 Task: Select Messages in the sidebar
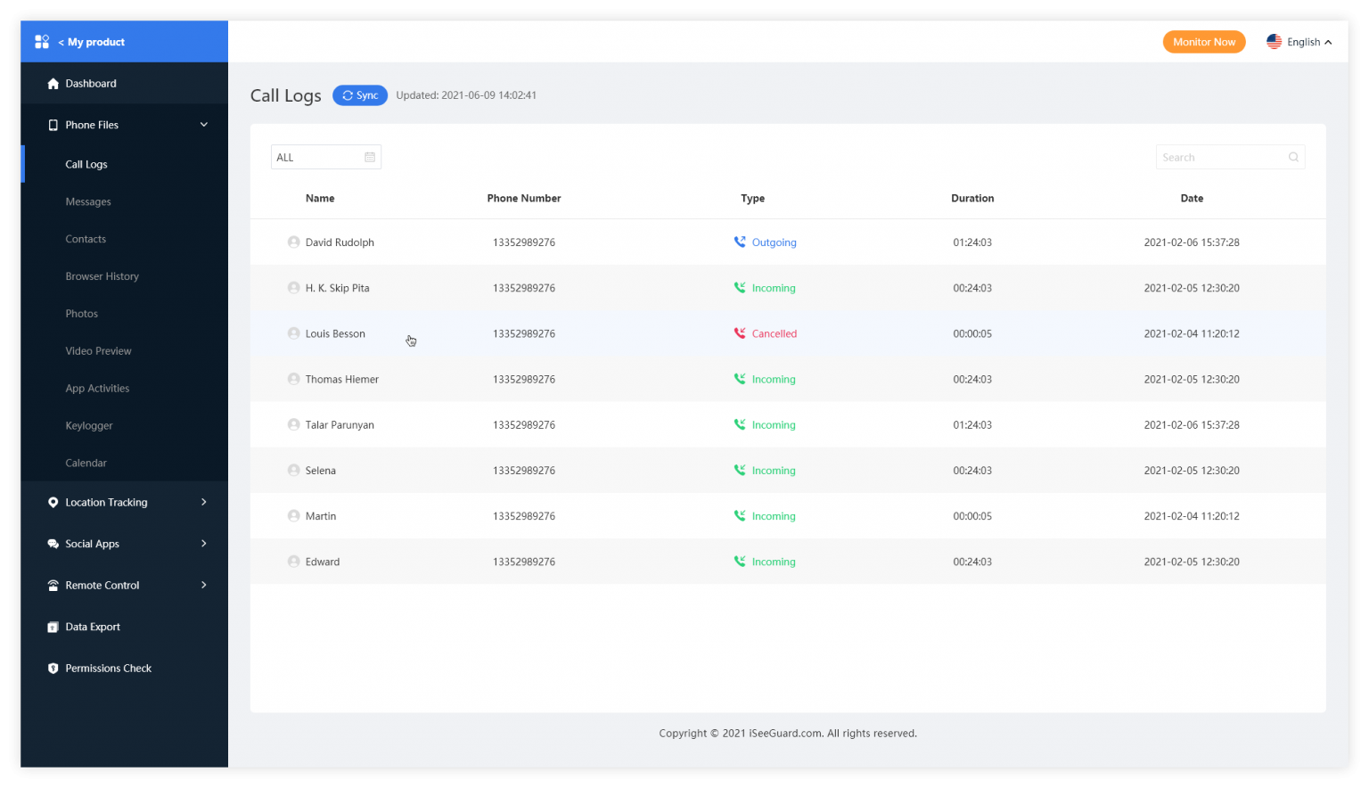[88, 201]
